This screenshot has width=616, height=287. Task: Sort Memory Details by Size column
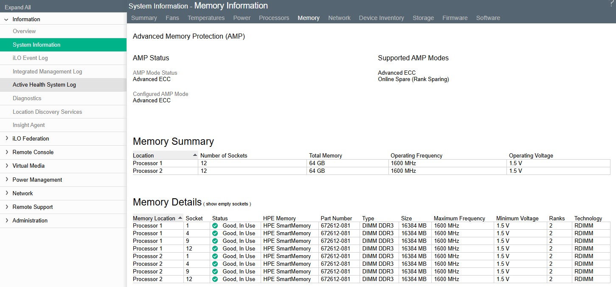[x=406, y=218]
